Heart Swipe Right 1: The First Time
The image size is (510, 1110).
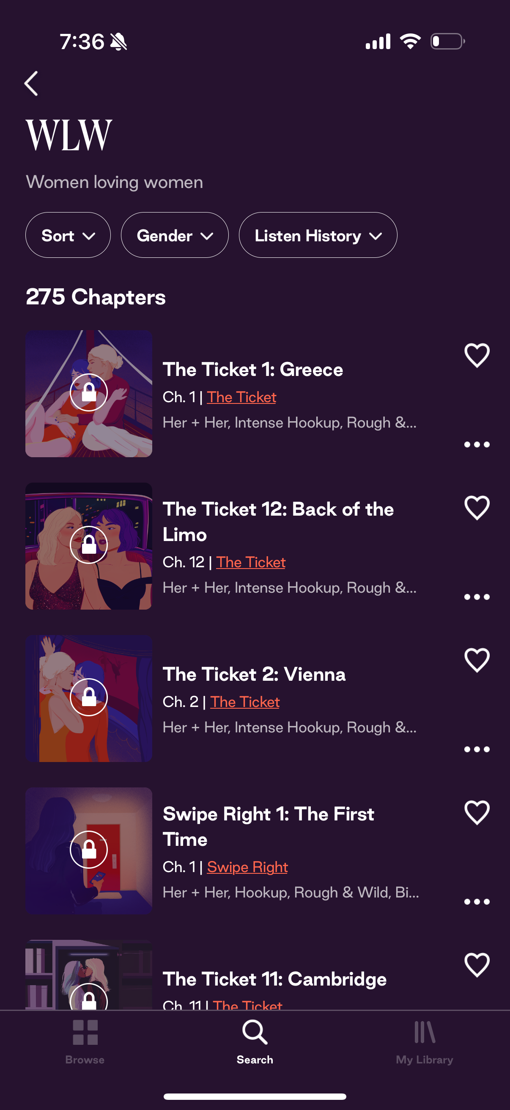click(477, 813)
